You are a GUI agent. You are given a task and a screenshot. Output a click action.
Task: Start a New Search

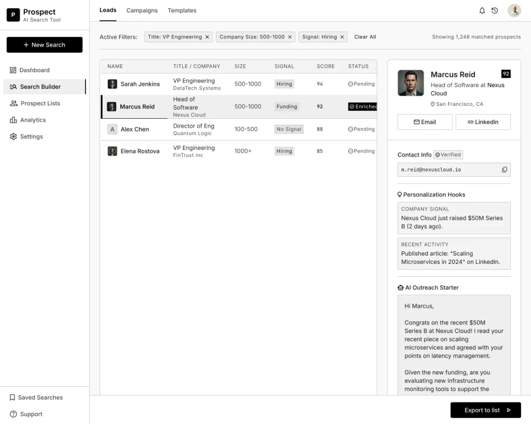tap(45, 45)
